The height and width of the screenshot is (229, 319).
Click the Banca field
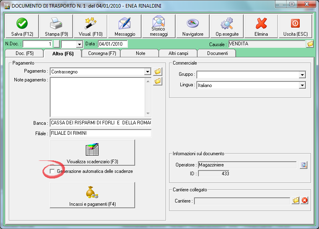(101, 123)
